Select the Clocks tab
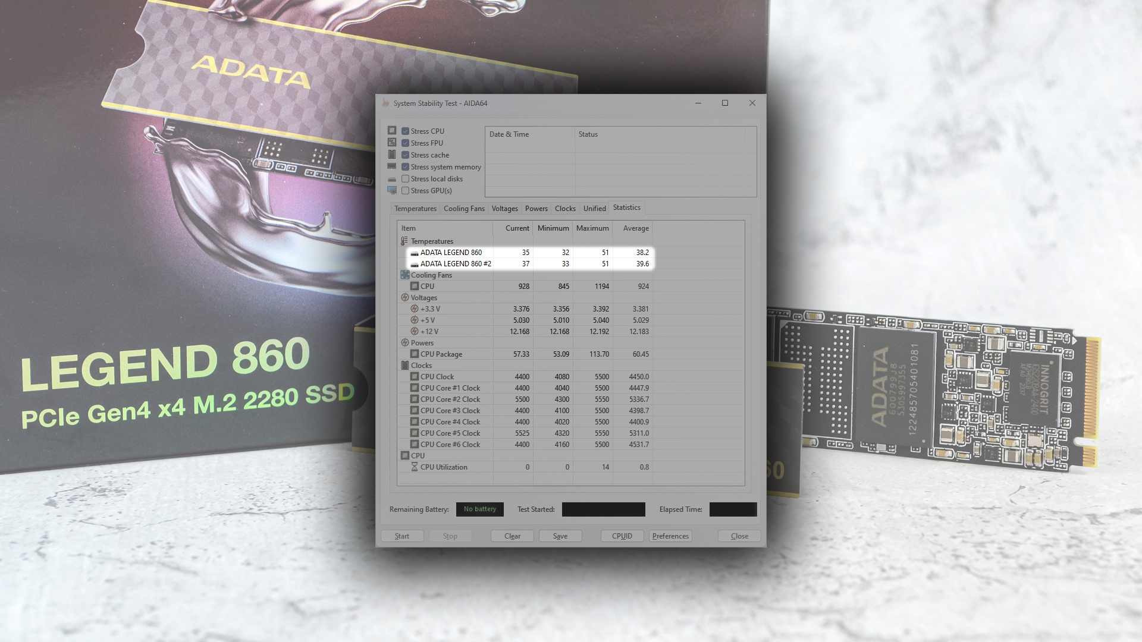Viewport: 1142px width, 642px height. pyautogui.click(x=565, y=209)
